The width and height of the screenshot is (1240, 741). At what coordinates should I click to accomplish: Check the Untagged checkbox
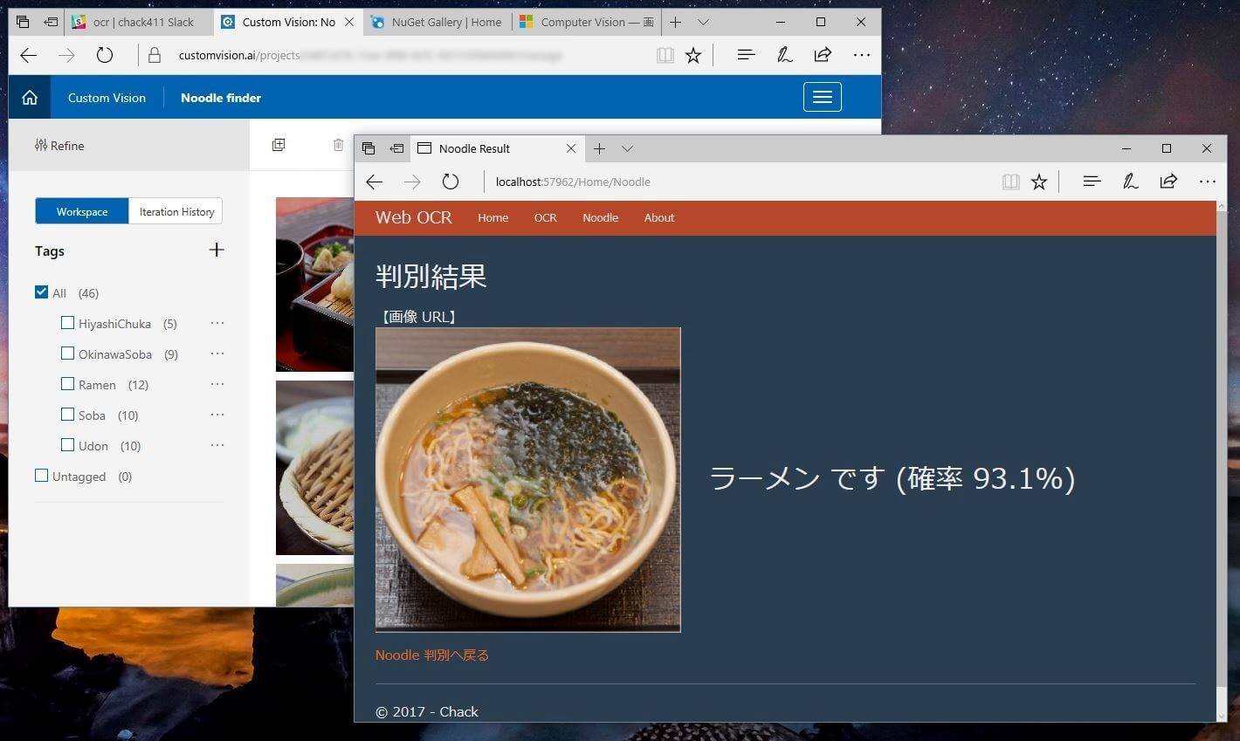(x=41, y=476)
